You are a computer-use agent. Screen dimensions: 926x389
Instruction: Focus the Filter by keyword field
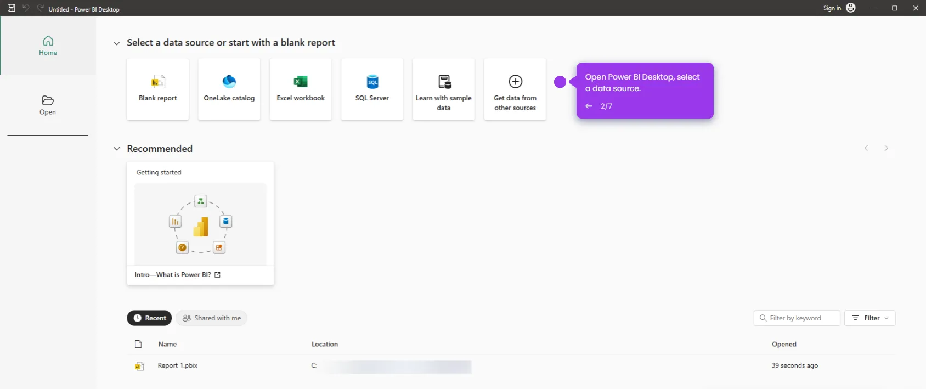coord(797,318)
